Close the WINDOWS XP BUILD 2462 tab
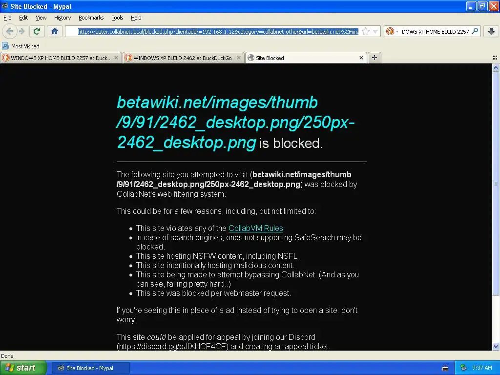500x375 pixels. (x=238, y=58)
